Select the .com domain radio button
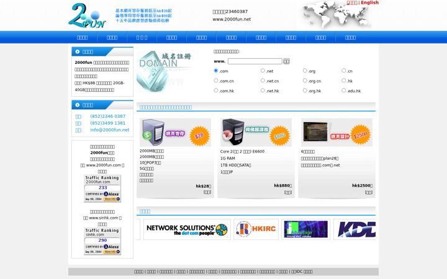Viewport: 447px width, 279px height. tap(216, 71)
